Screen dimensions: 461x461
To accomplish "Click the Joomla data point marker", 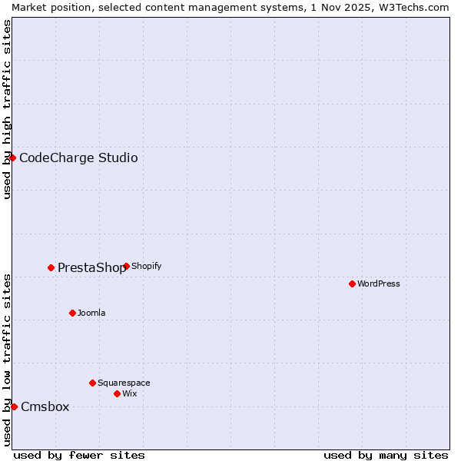I will coord(73,313).
